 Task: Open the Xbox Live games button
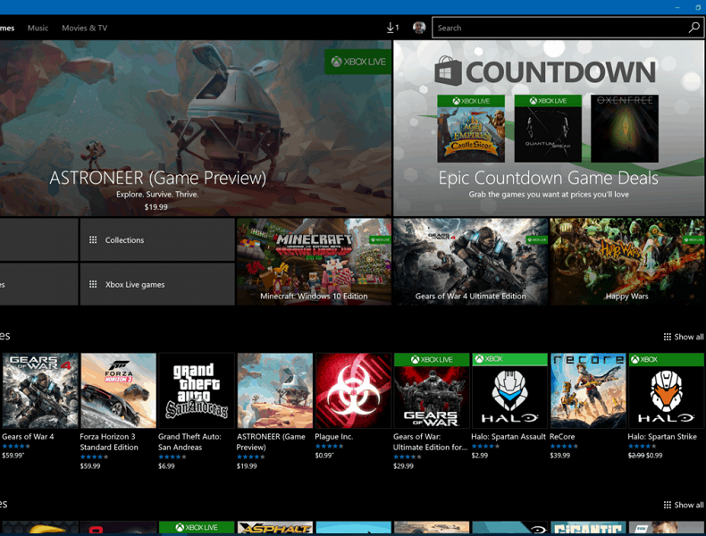(x=157, y=284)
